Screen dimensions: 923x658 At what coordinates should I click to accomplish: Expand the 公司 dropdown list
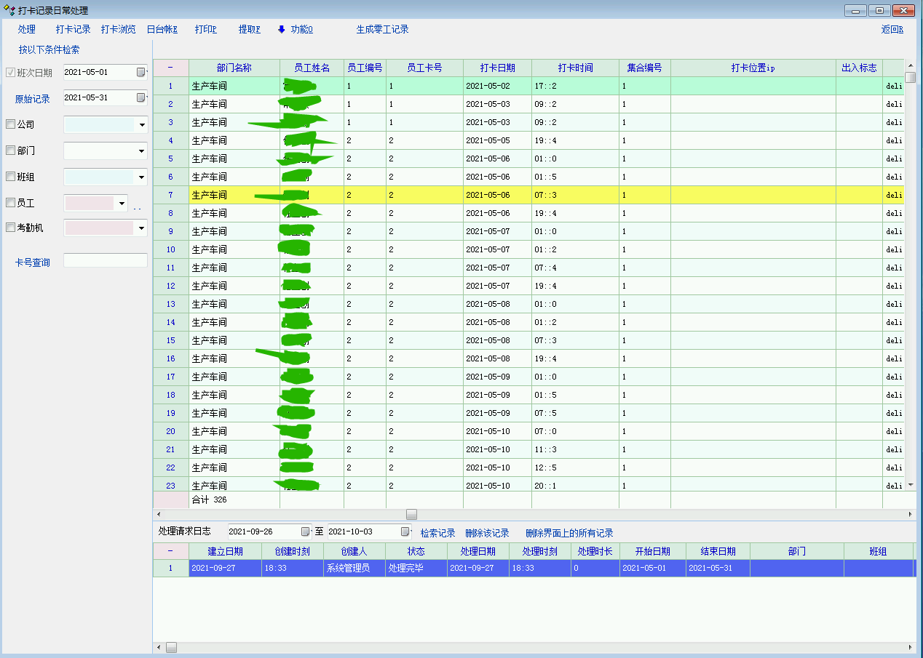pos(142,125)
